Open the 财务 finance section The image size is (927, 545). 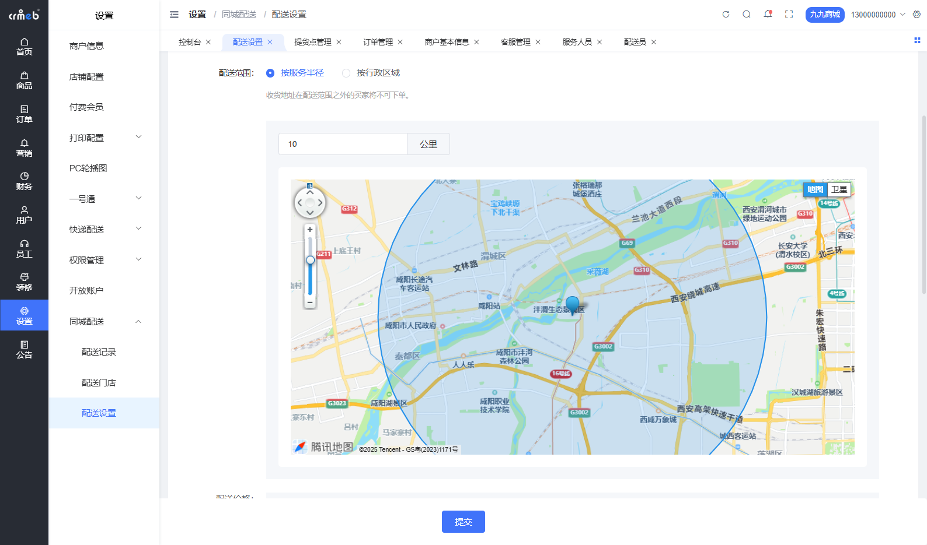[24, 181]
